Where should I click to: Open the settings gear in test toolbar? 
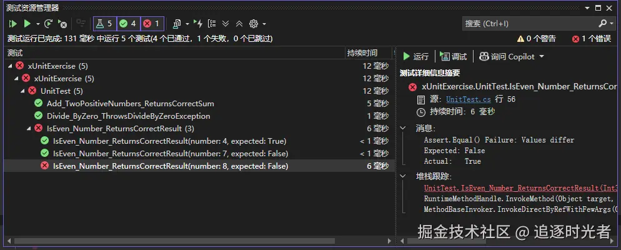point(254,24)
